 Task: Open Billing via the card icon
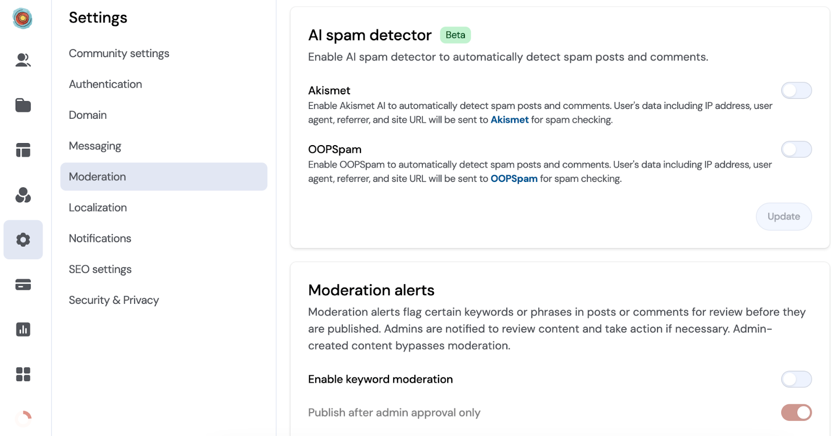click(x=23, y=284)
